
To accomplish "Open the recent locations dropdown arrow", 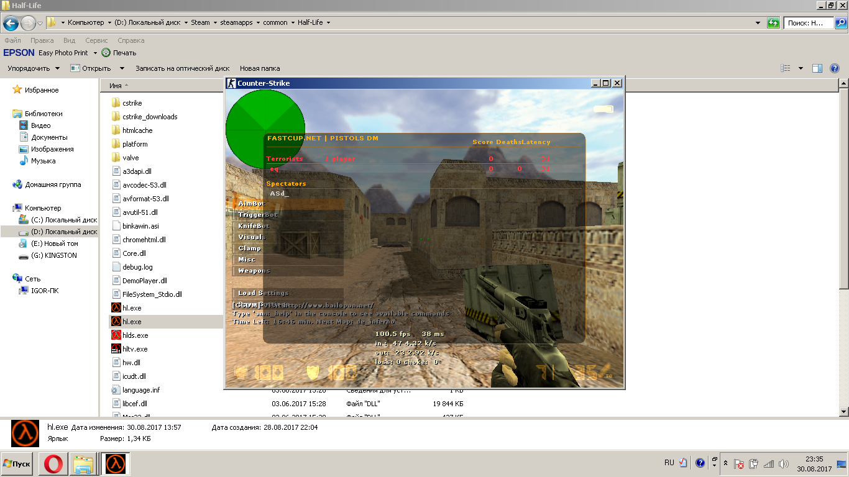I will click(x=40, y=24).
